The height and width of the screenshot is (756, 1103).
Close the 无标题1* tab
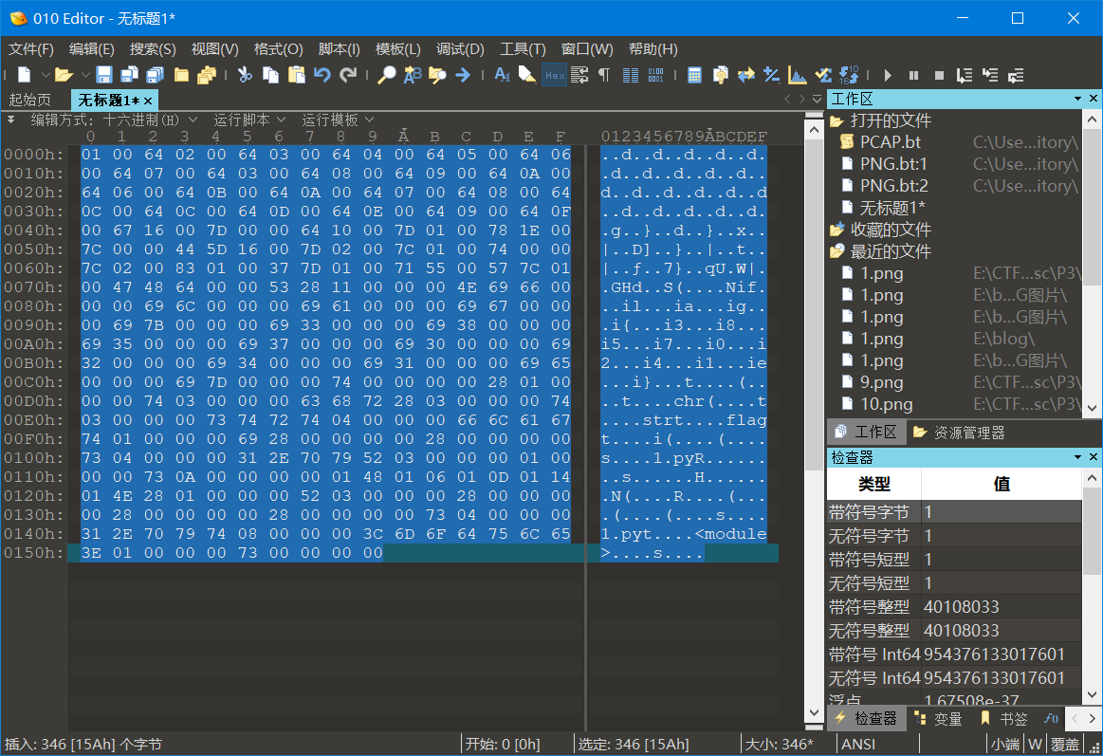tap(148, 101)
